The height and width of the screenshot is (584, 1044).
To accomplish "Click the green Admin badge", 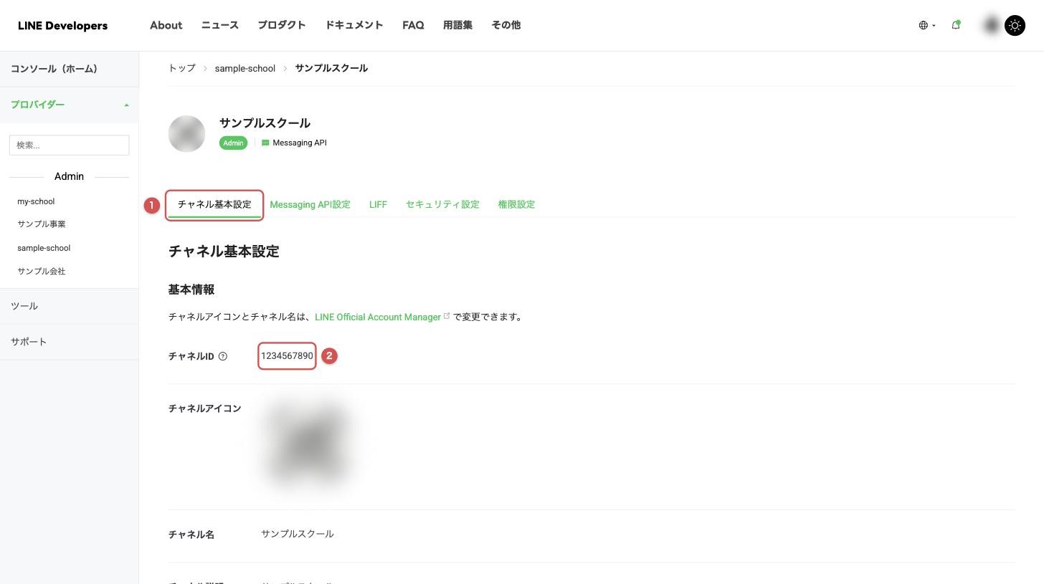I will click(233, 143).
